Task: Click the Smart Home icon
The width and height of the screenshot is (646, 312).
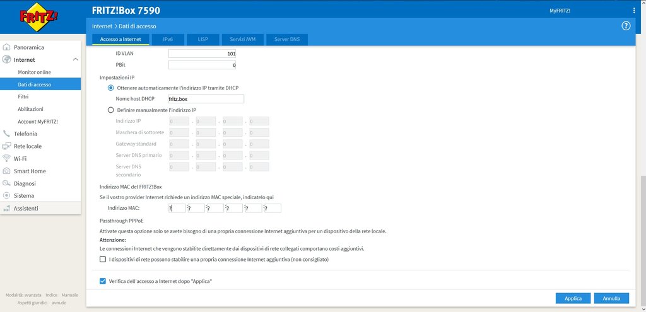Action: tap(6, 171)
